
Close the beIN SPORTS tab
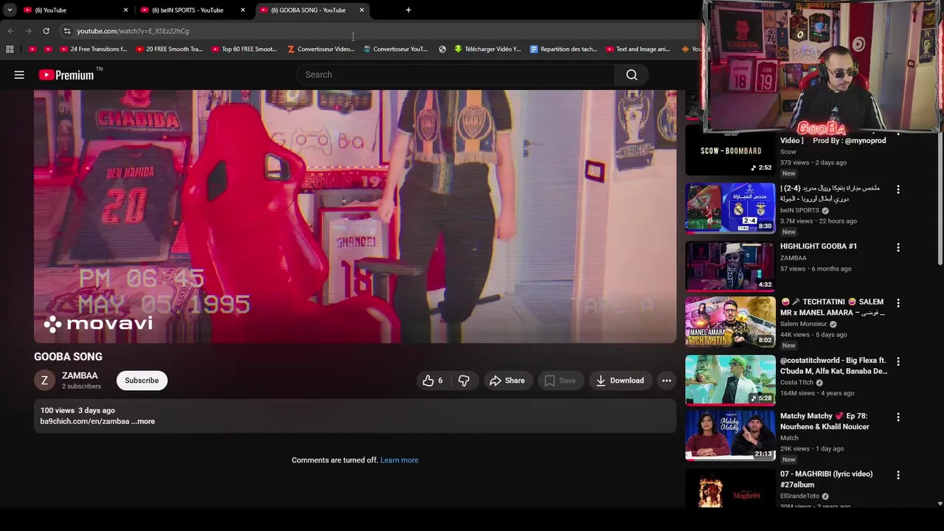[243, 10]
